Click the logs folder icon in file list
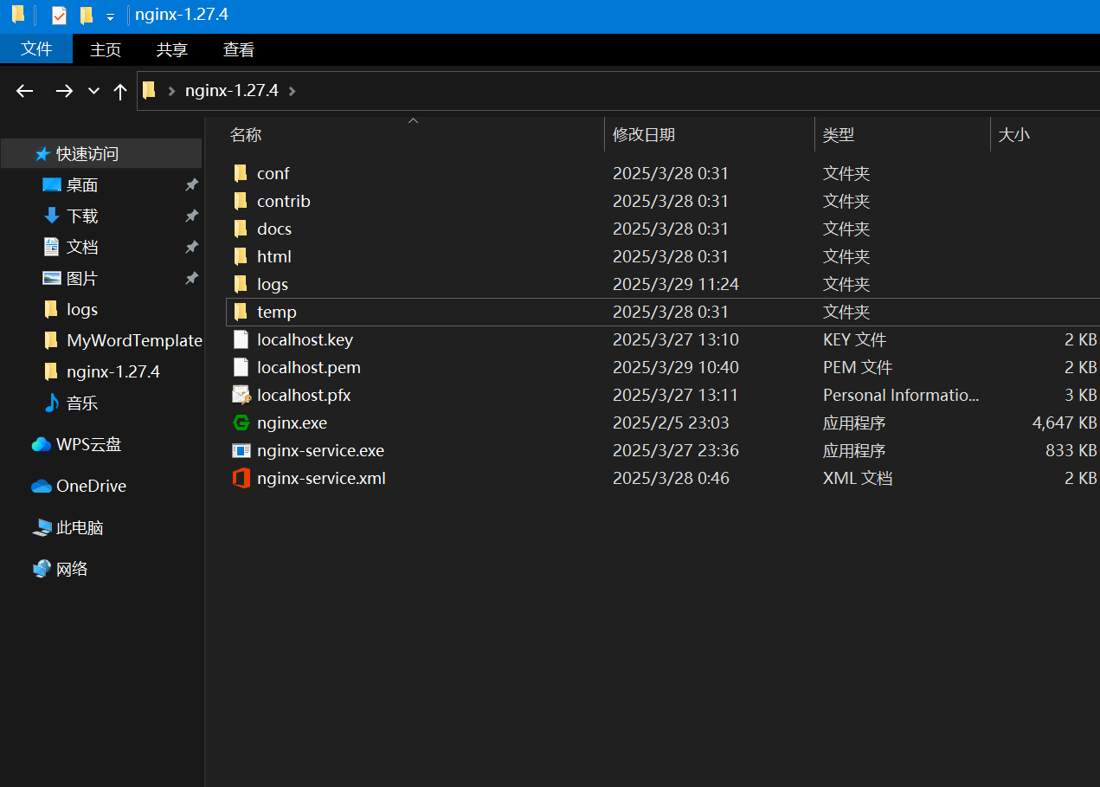The image size is (1100, 787). point(241,284)
